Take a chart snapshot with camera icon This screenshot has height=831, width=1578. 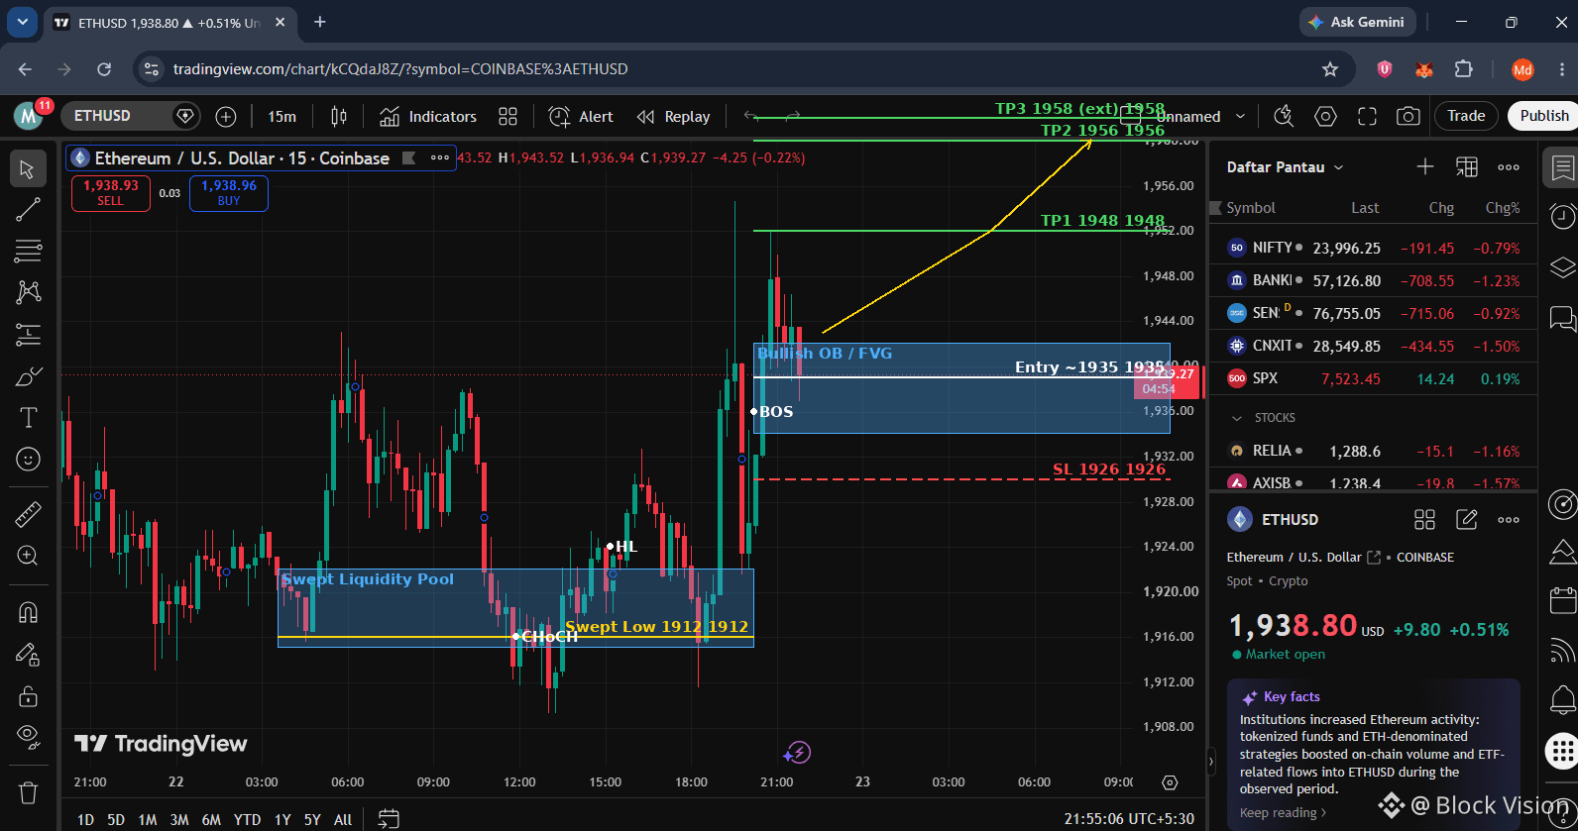1408,117
